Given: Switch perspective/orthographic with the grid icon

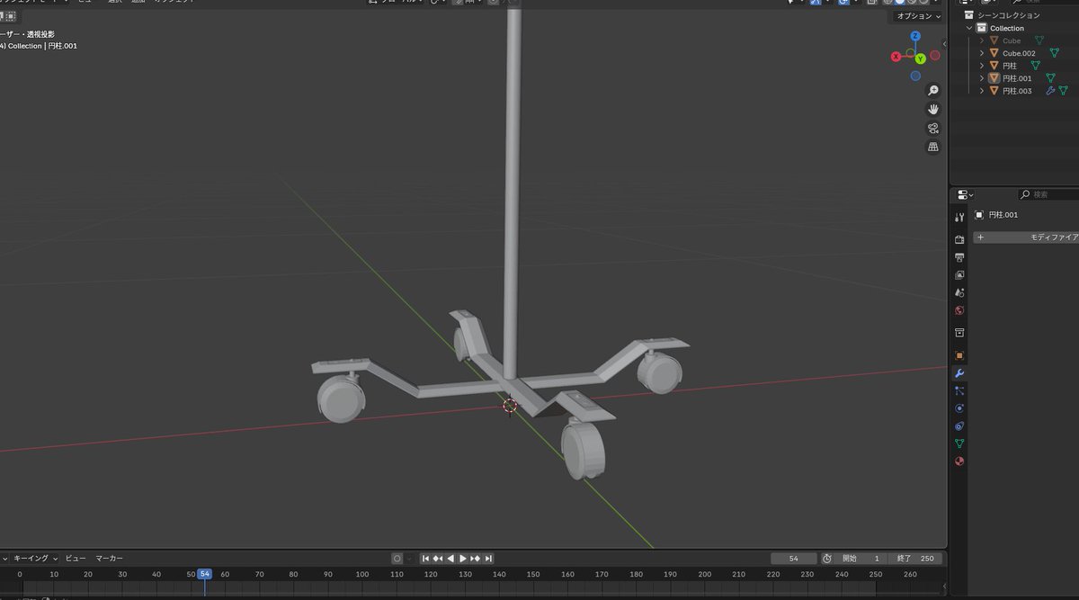Looking at the screenshot, I should [933, 147].
